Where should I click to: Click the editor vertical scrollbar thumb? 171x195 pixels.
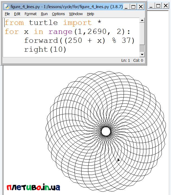coord(142,34)
